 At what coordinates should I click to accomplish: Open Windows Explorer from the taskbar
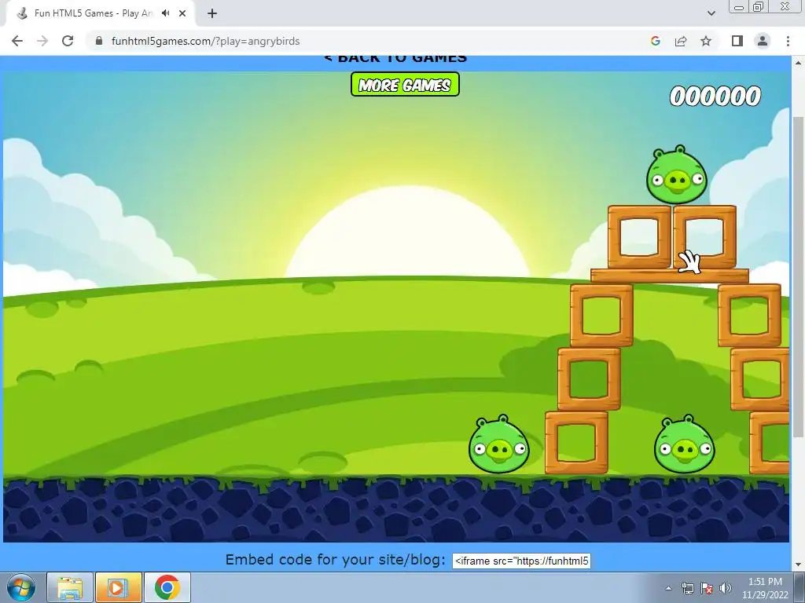pyautogui.click(x=70, y=587)
